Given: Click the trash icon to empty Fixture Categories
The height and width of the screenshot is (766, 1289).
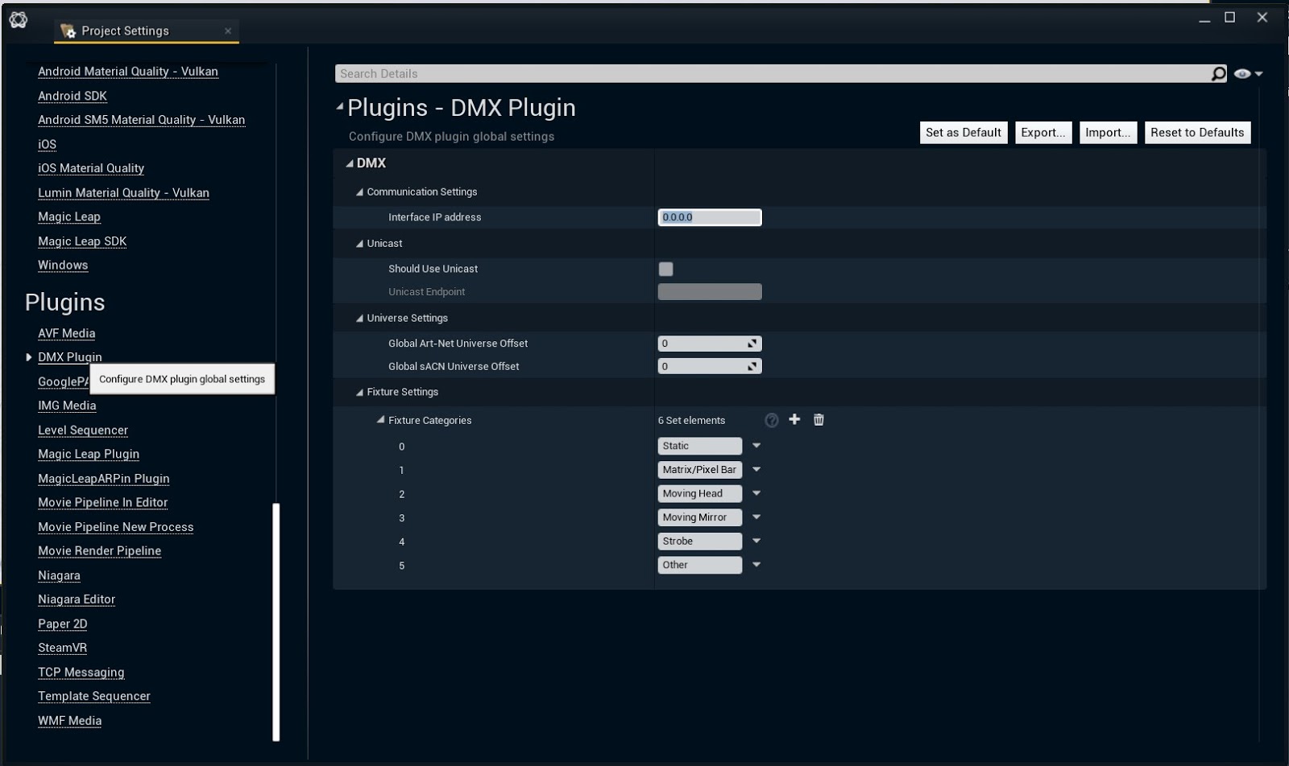Looking at the screenshot, I should (x=819, y=419).
